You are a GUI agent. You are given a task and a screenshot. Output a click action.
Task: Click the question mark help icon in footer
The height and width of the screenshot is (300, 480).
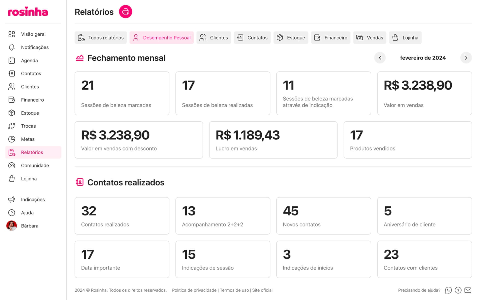458,290
